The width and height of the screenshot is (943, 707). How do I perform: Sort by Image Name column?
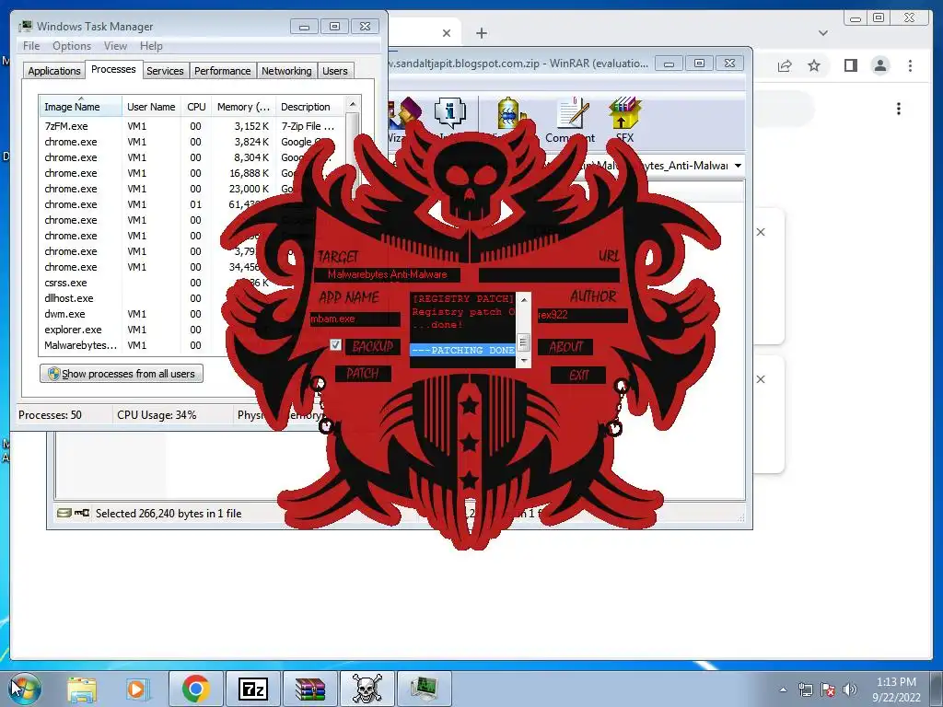click(80, 107)
